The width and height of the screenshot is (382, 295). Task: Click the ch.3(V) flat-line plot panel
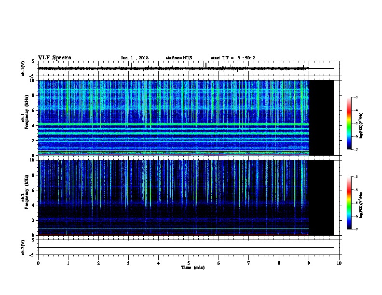point(190,247)
